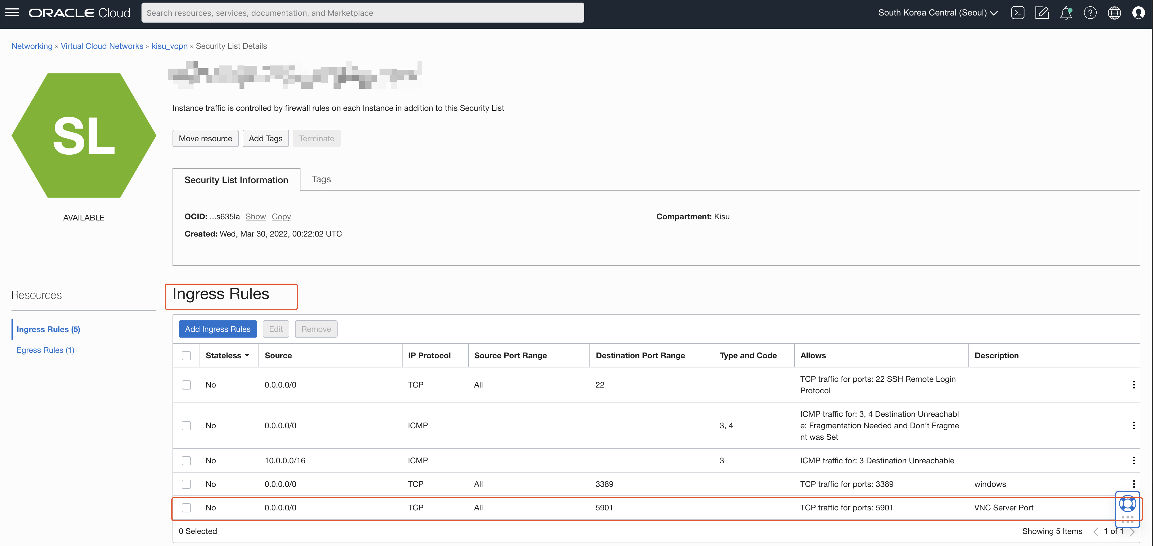Open Ingress Rules (5) in Resources
Viewport: 1153px width, 546px height.
point(48,329)
